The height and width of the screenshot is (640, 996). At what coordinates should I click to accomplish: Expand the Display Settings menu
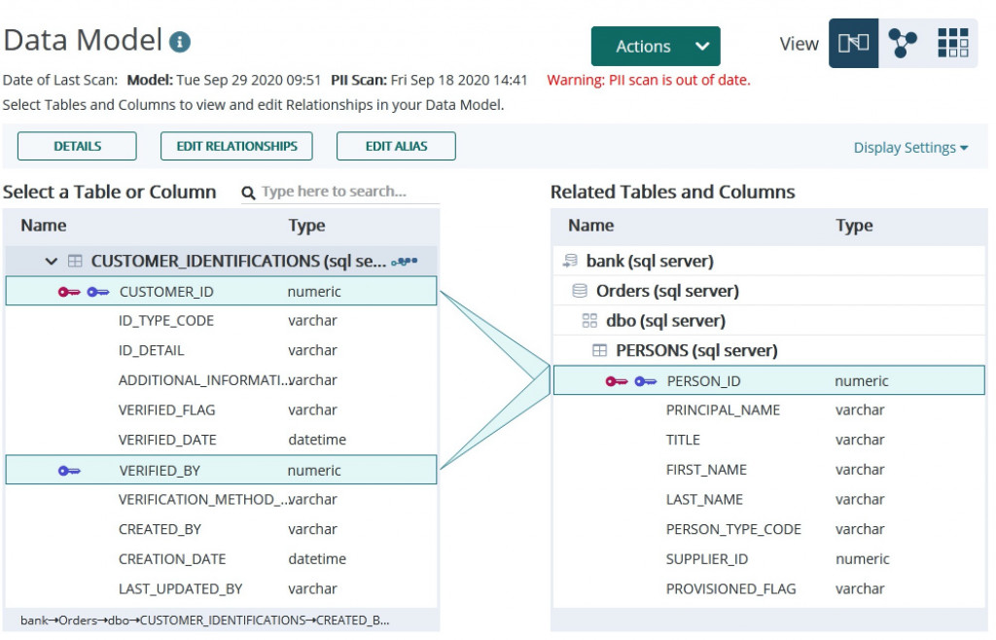point(910,148)
